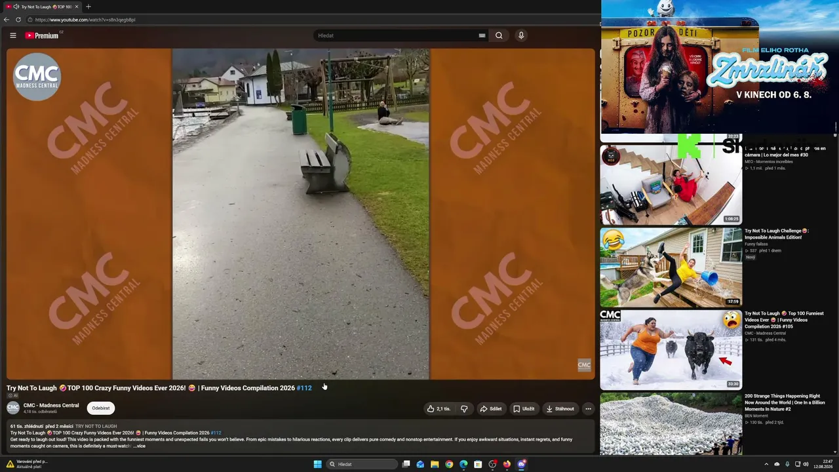Share the video via Sdílet
This screenshot has width=839, height=472.
(490, 408)
